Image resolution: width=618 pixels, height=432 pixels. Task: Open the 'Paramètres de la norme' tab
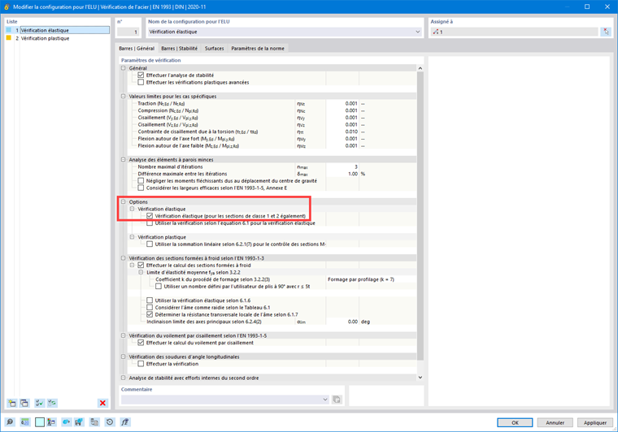pyautogui.click(x=258, y=49)
